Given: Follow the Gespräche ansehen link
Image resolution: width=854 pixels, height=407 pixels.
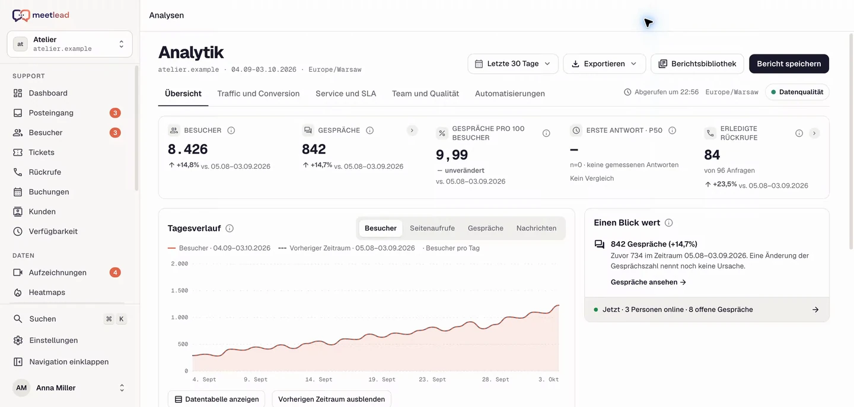Looking at the screenshot, I should tap(648, 282).
